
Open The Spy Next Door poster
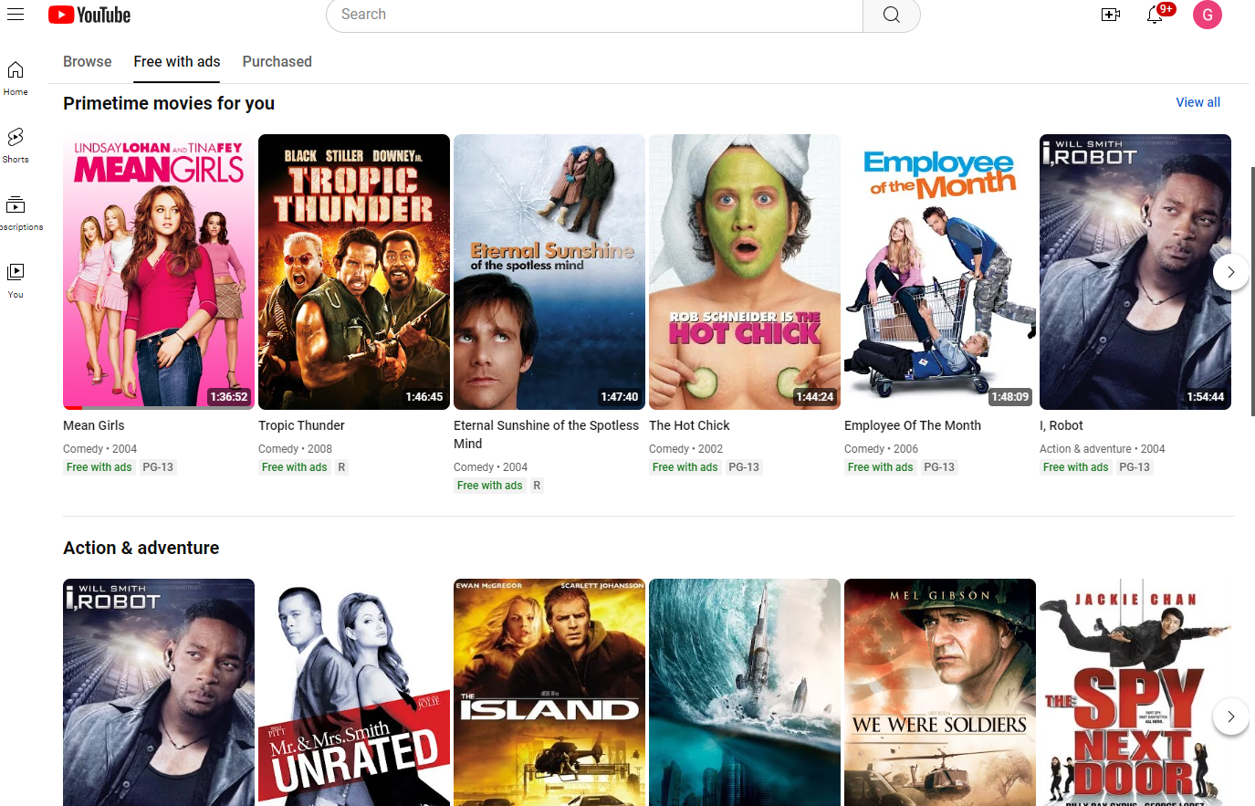click(1135, 692)
